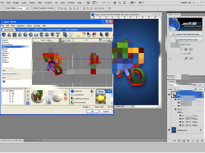This screenshot has width=205, height=153.
Task: Collapse the Scene tree node
Action: [x=4, y=91]
